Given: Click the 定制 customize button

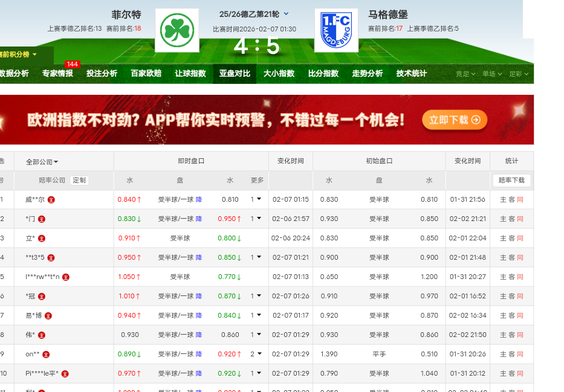Looking at the screenshot, I should (x=79, y=180).
